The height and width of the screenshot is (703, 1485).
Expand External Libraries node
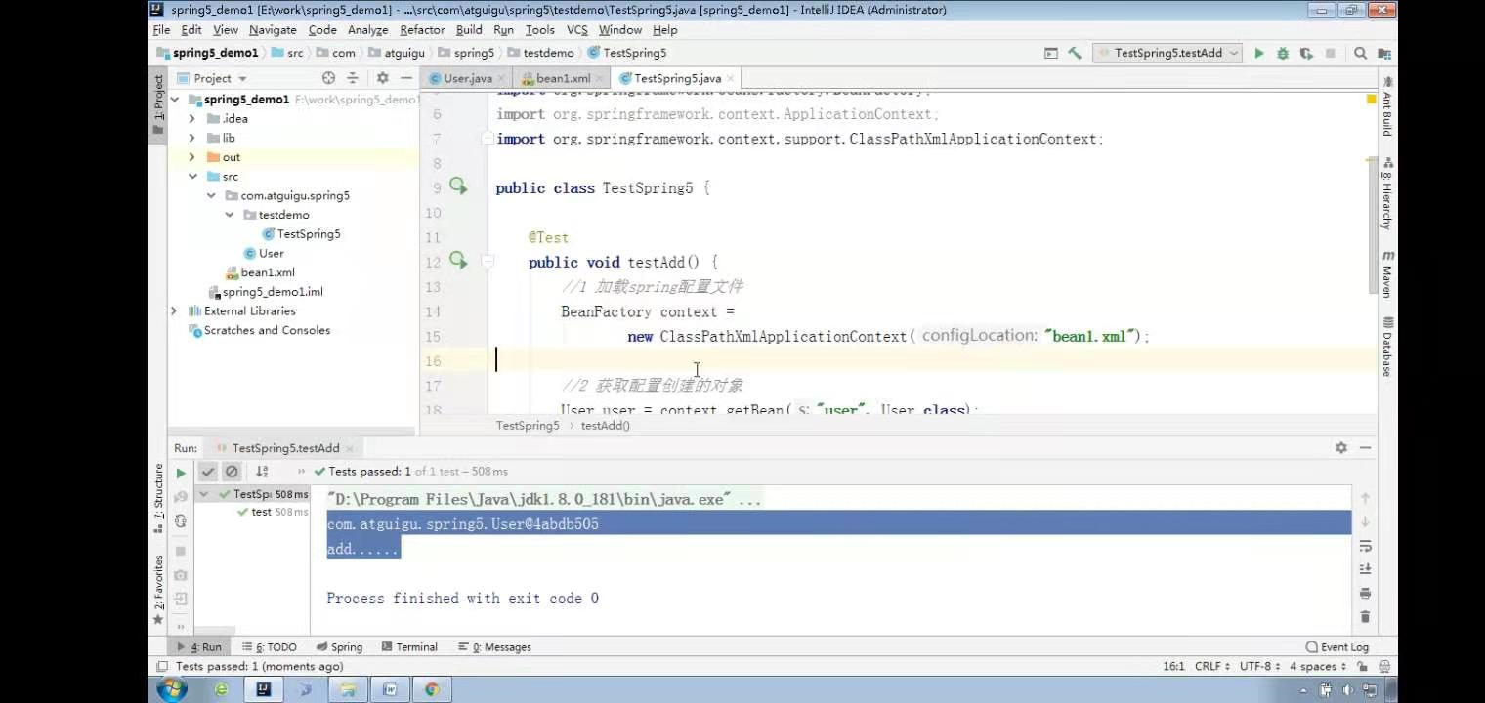(174, 310)
